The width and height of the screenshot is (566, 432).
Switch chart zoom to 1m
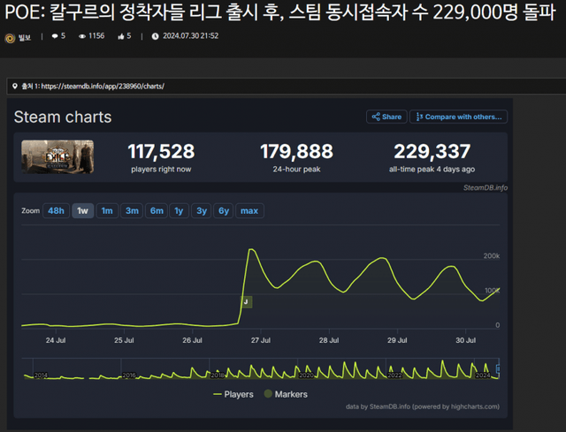(x=106, y=210)
